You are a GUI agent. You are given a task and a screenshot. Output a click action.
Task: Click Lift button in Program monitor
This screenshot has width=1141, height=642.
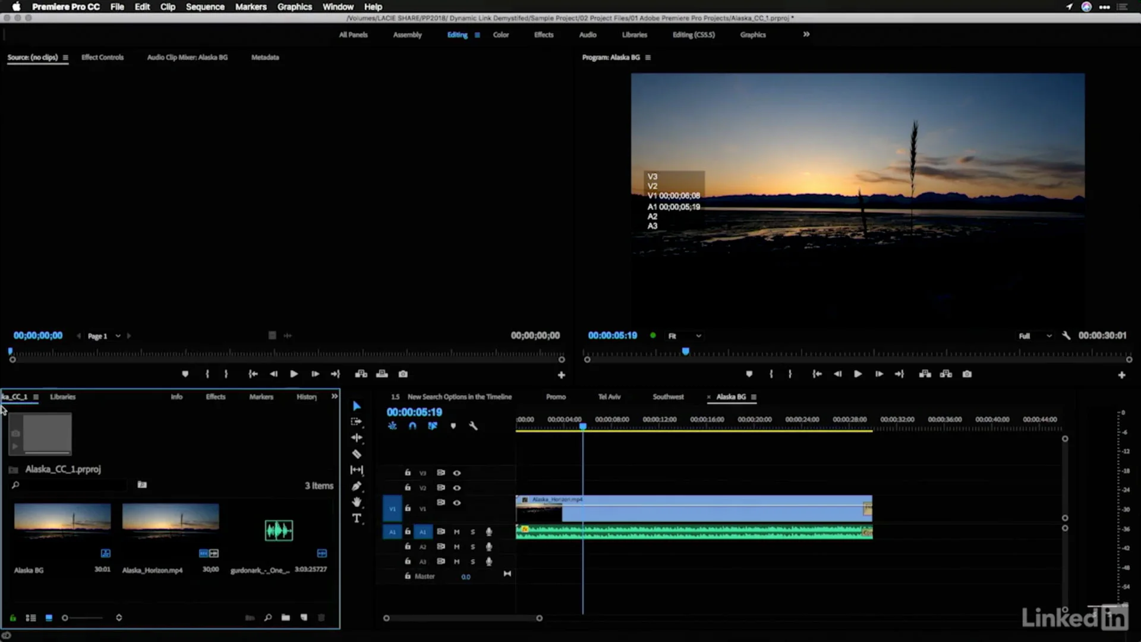pos(925,374)
